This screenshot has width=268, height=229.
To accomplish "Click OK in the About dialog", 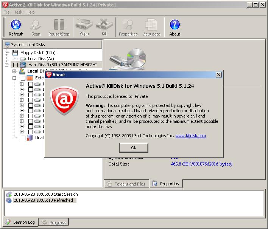I will 134,148.
